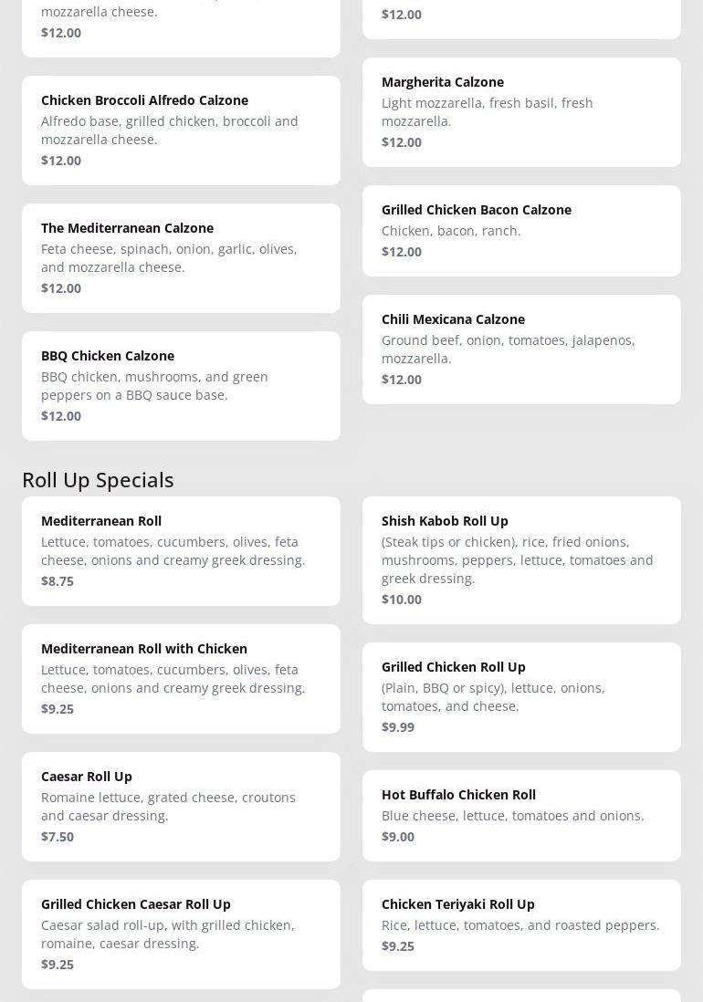The width and height of the screenshot is (703, 1002).
Task: Click the Roll Up Specials heading
Action: point(98,479)
